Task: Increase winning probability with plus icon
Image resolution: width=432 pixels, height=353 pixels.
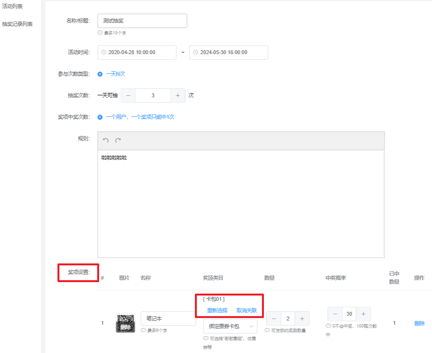Action: (363, 314)
